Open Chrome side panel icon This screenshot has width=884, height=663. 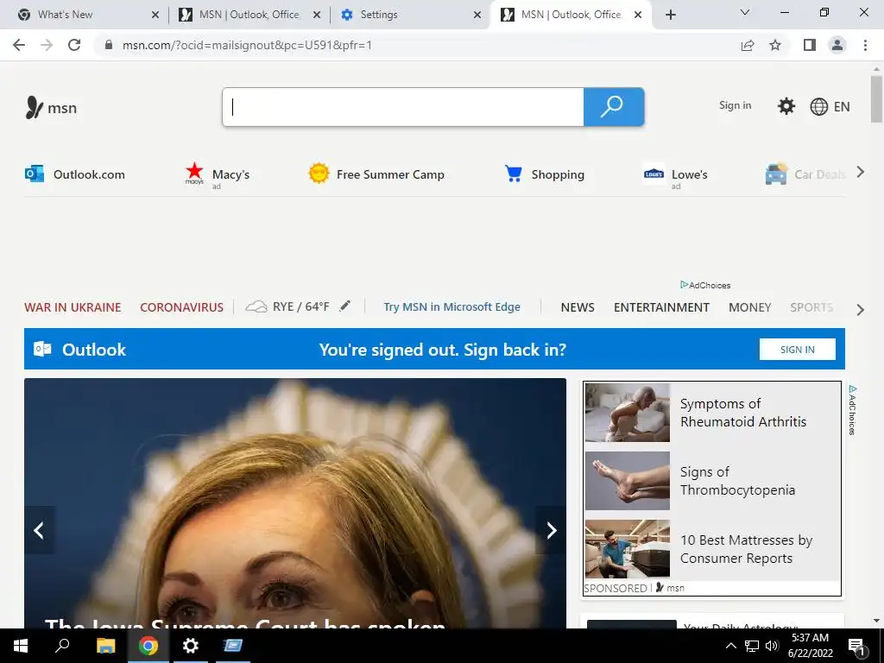(810, 45)
